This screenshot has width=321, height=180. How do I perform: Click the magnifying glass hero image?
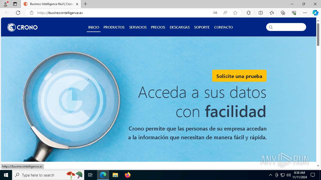[71, 106]
